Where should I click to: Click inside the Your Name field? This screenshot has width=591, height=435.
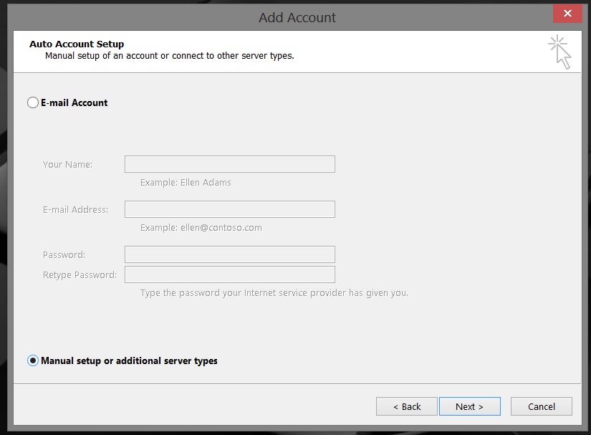(229, 163)
